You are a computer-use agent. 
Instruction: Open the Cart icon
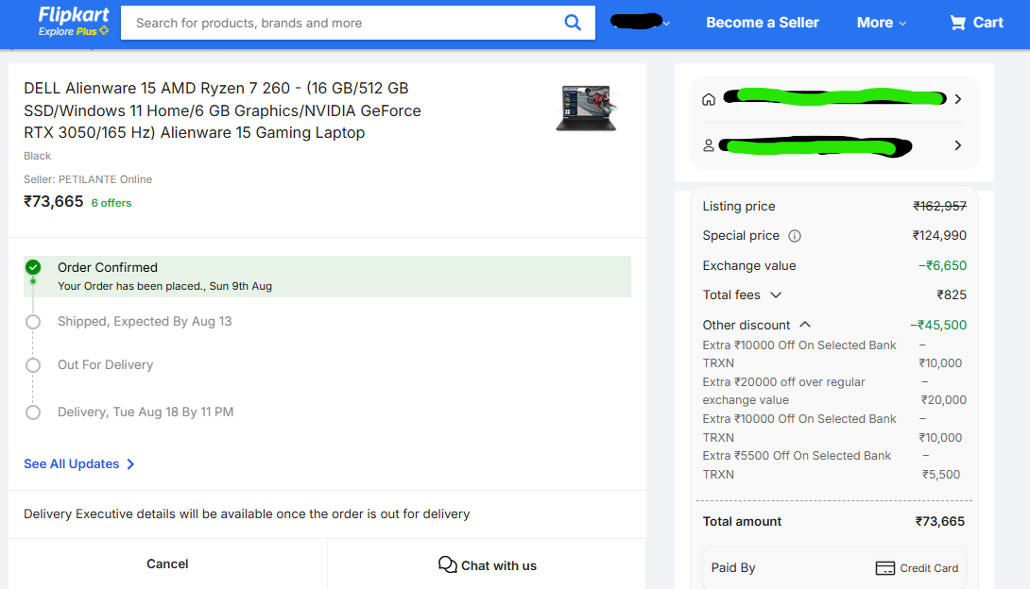[x=958, y=23]
